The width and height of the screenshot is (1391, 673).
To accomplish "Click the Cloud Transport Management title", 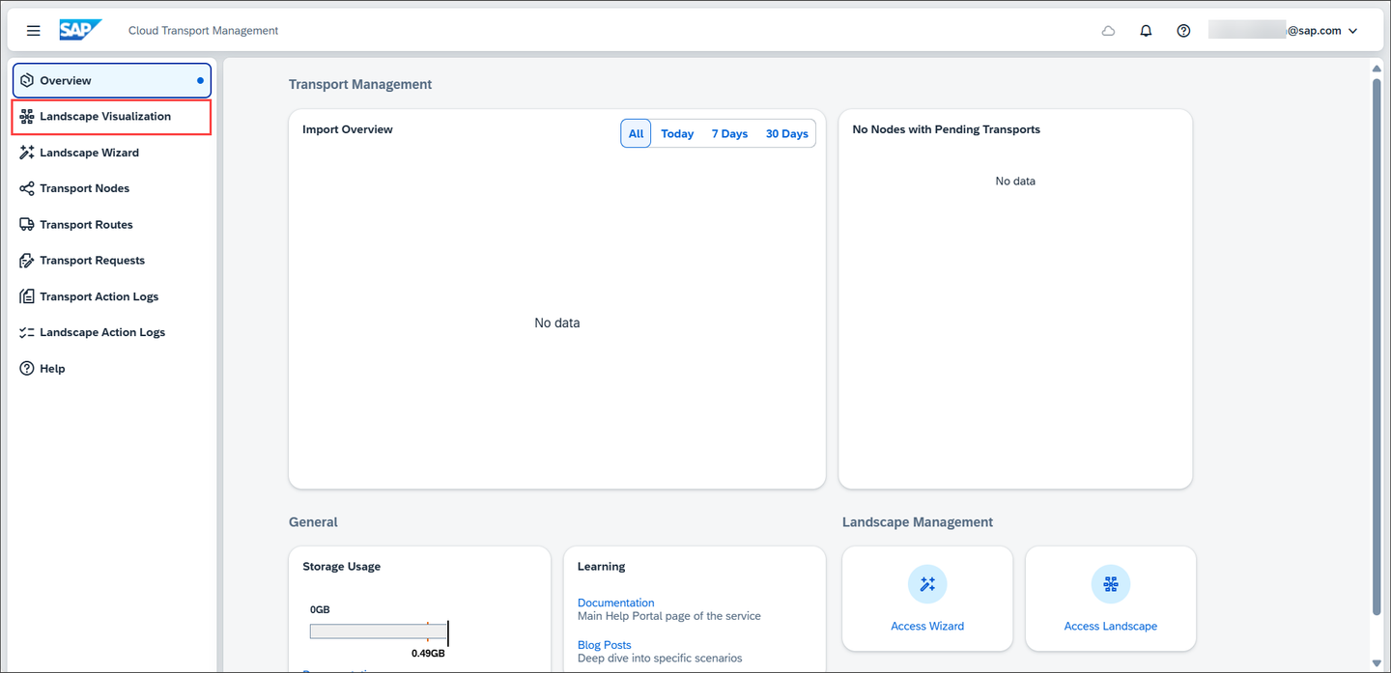I will (203, 31).
